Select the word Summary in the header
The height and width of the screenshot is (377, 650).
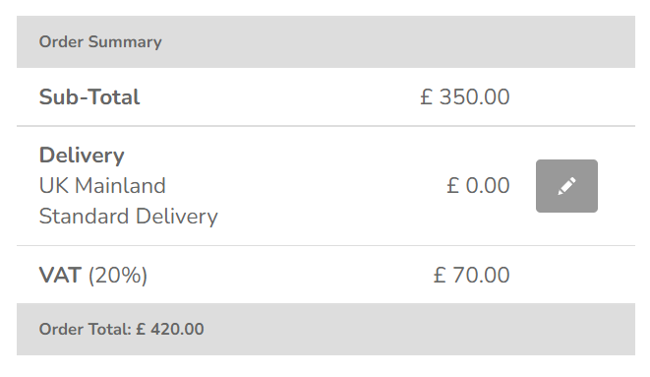125,42
